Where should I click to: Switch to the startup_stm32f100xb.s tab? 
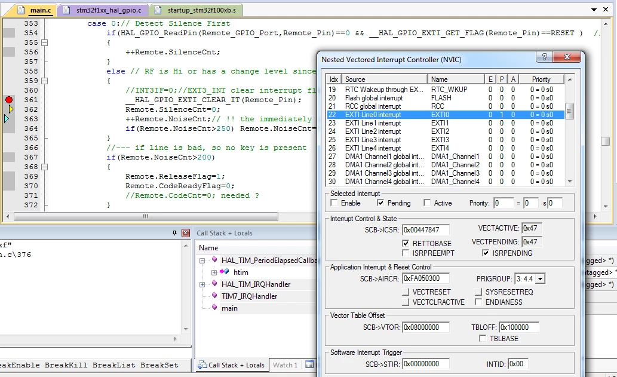click(x=196, y=10)
